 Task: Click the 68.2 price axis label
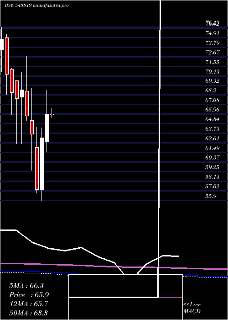(211, 90)
